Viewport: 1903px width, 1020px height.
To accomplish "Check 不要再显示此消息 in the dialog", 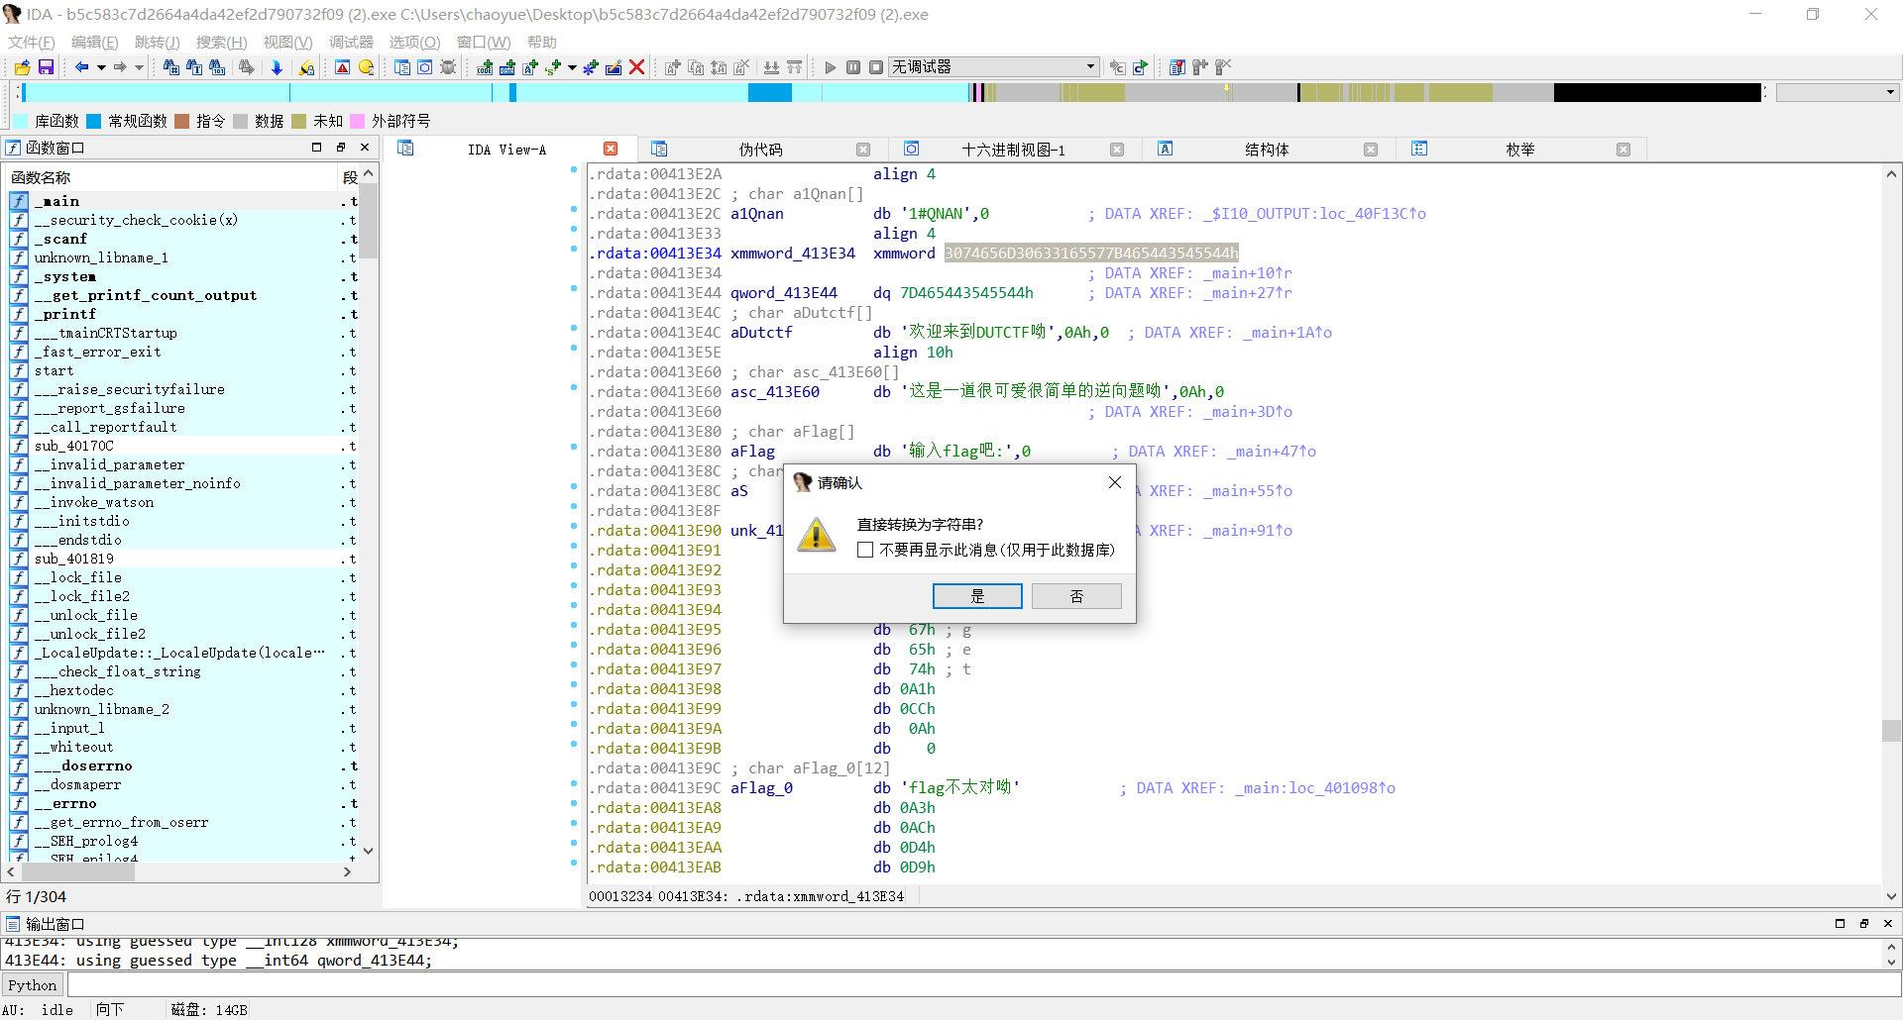I will click(866, 550).
